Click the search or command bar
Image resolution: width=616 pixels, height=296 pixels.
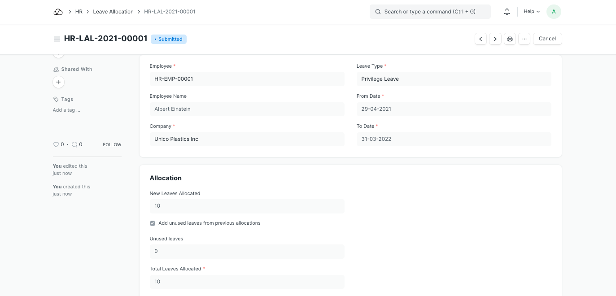click(430, 12)
